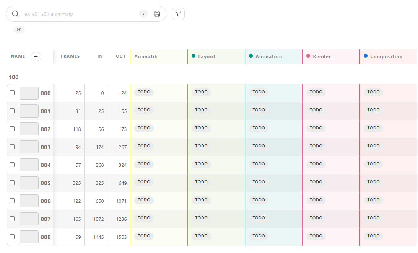
Task: Click the Render column pink dot
Action: pyautogui.click(x=308, y=56)
